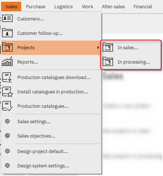Click the Production catalogues download icon
The width and height of the screenshot is (163, 176).
(x=7, y=77)
